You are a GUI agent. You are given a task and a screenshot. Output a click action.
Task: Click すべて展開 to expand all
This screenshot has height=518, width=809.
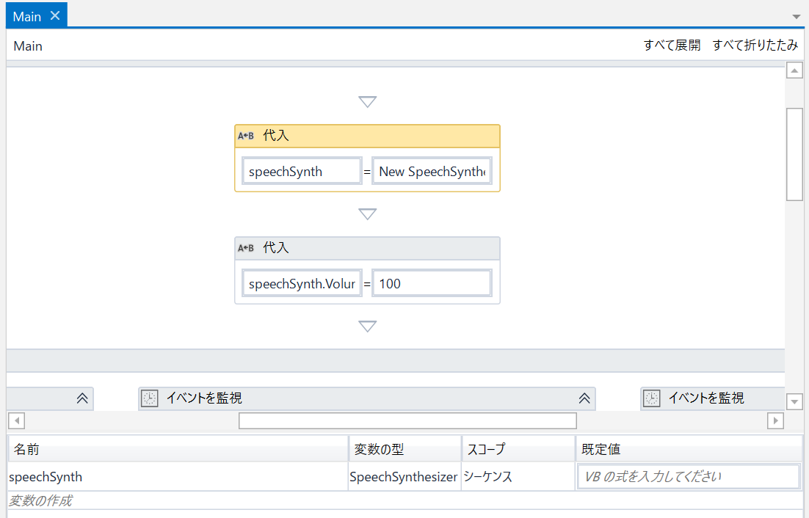pos(672,45)
